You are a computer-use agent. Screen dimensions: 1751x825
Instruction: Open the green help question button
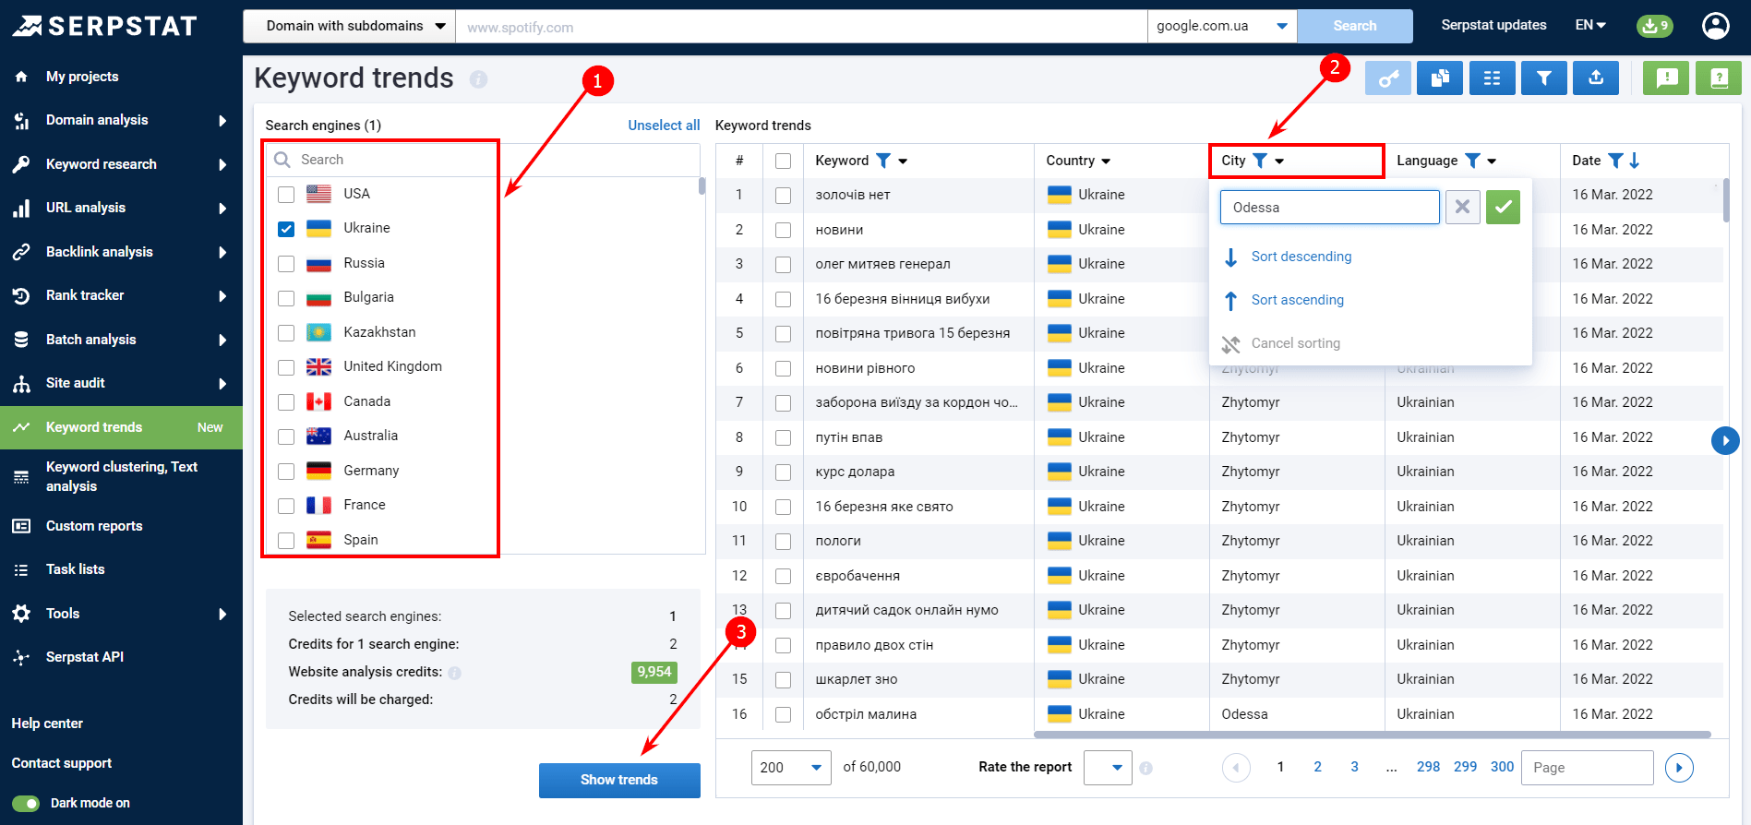(1719, 78)
